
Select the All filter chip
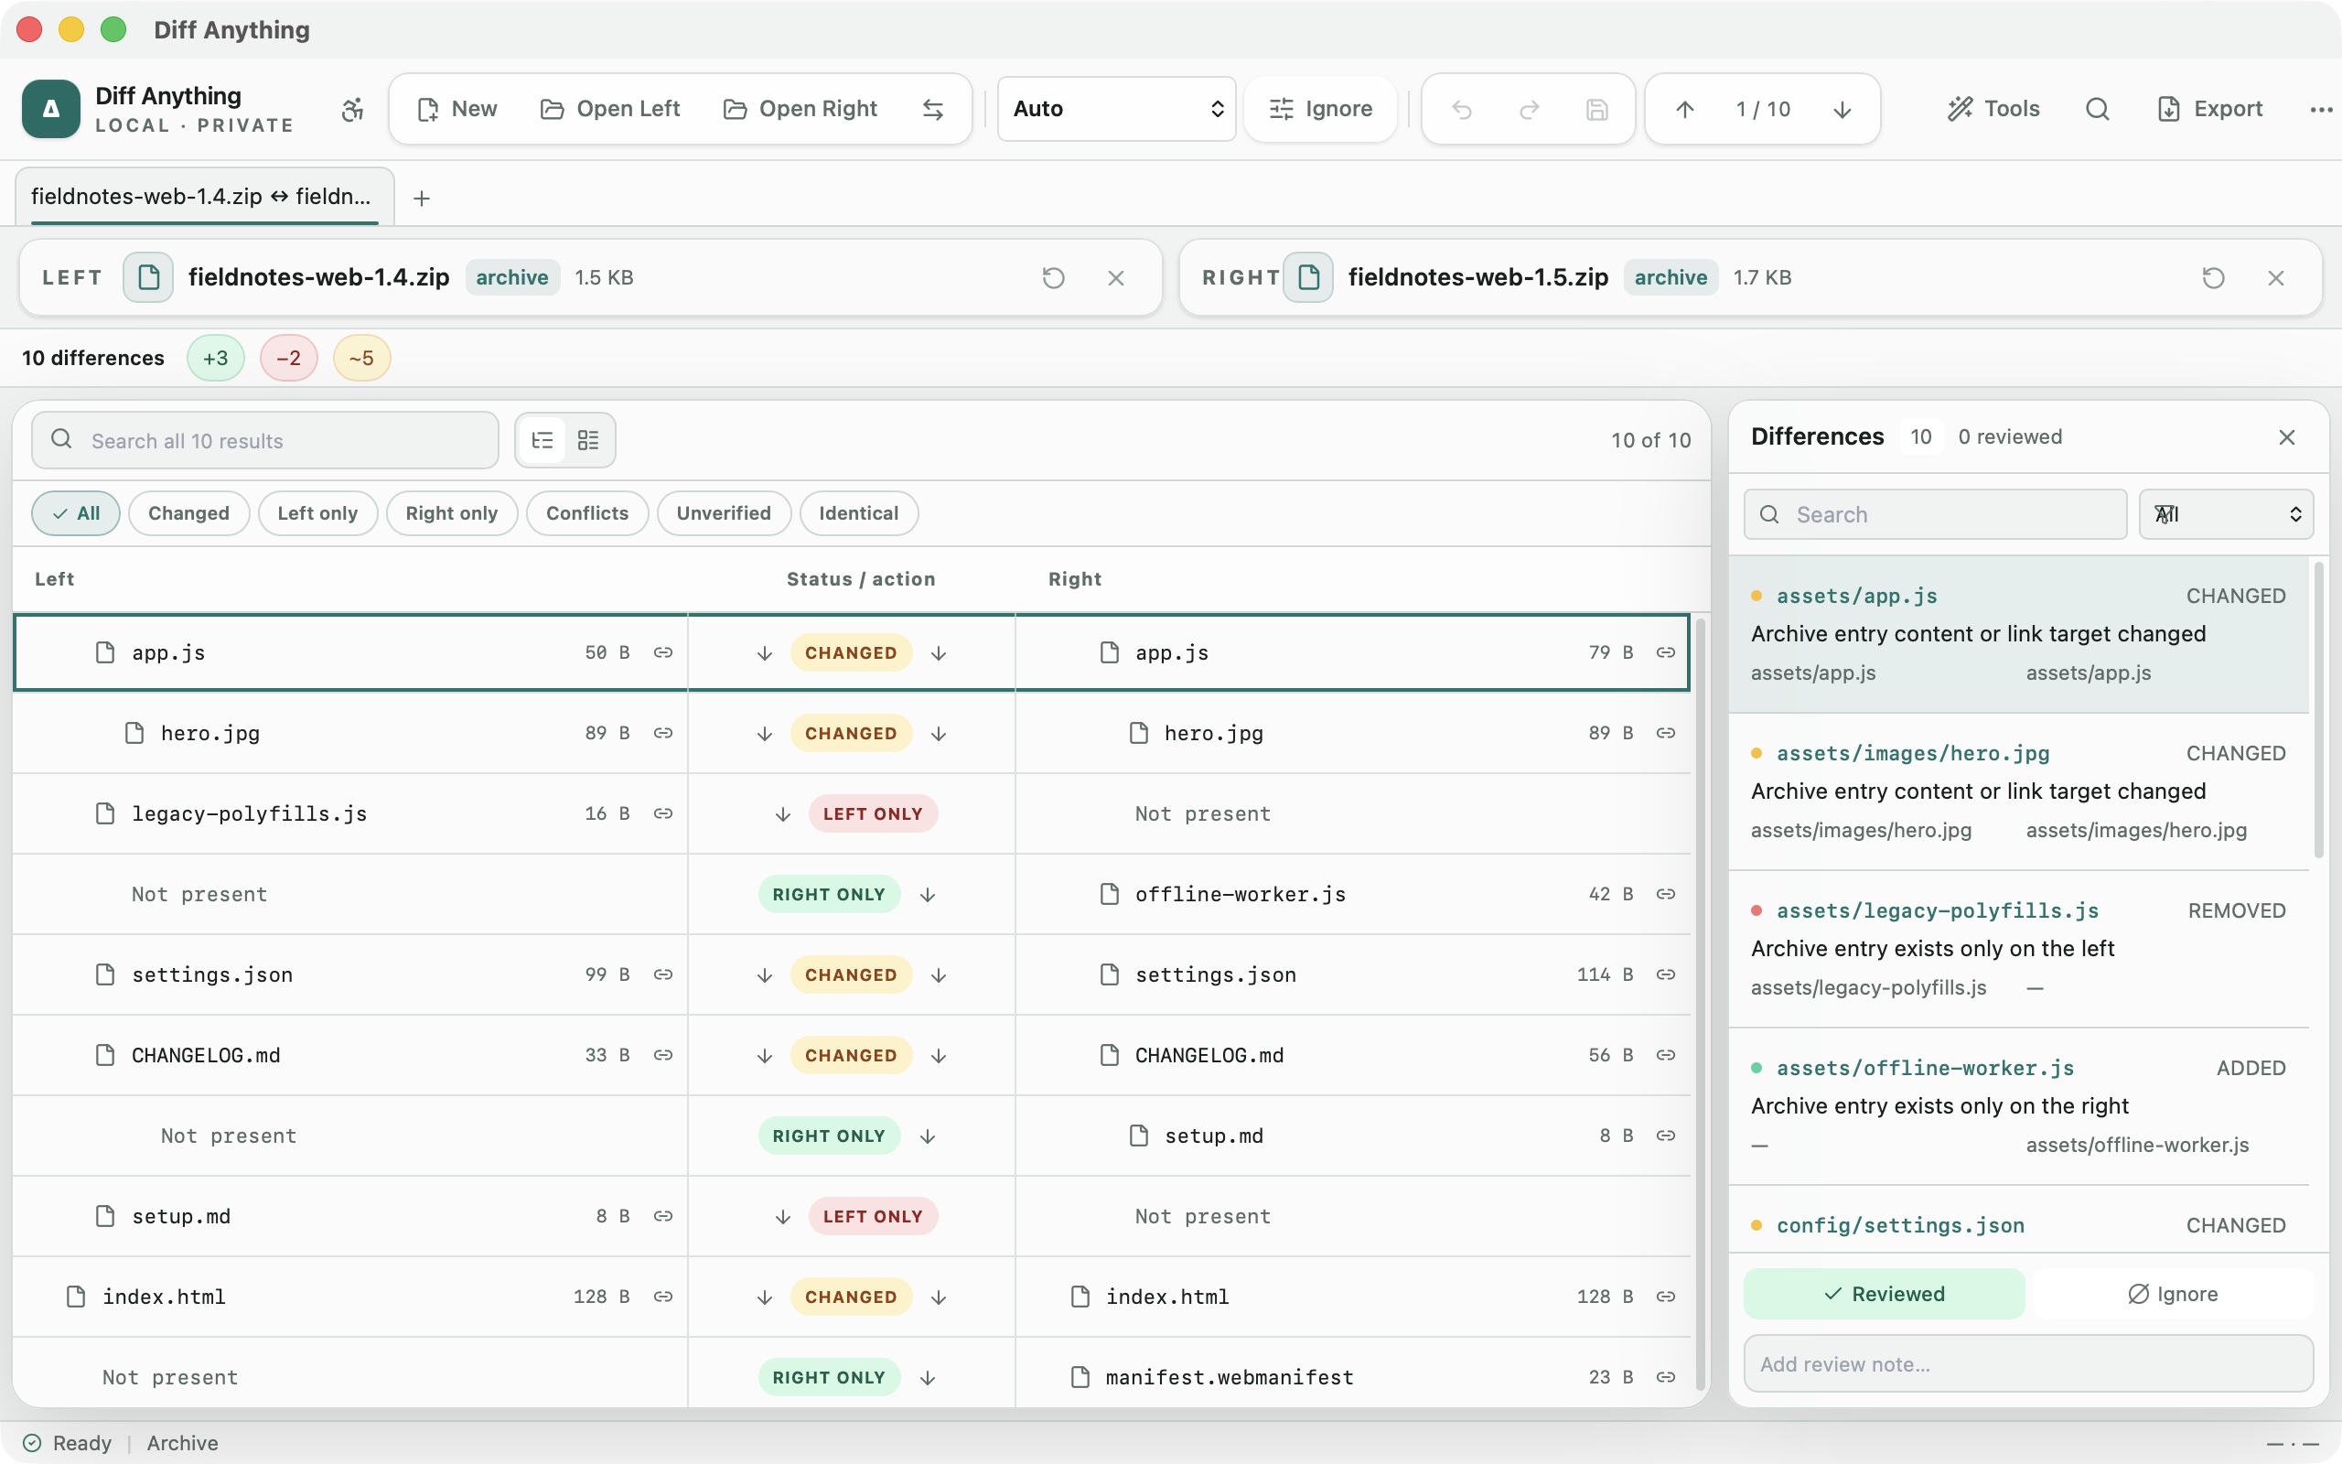76,513
